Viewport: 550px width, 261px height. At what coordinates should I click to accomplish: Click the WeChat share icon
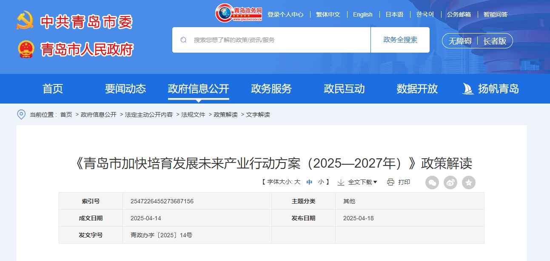tap(432, 182)
